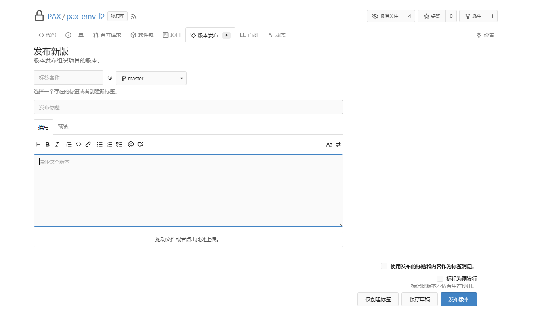Toggle monospace font with Aa icon
The width and height of the screenshot is (540, 317).
(329, 145)
